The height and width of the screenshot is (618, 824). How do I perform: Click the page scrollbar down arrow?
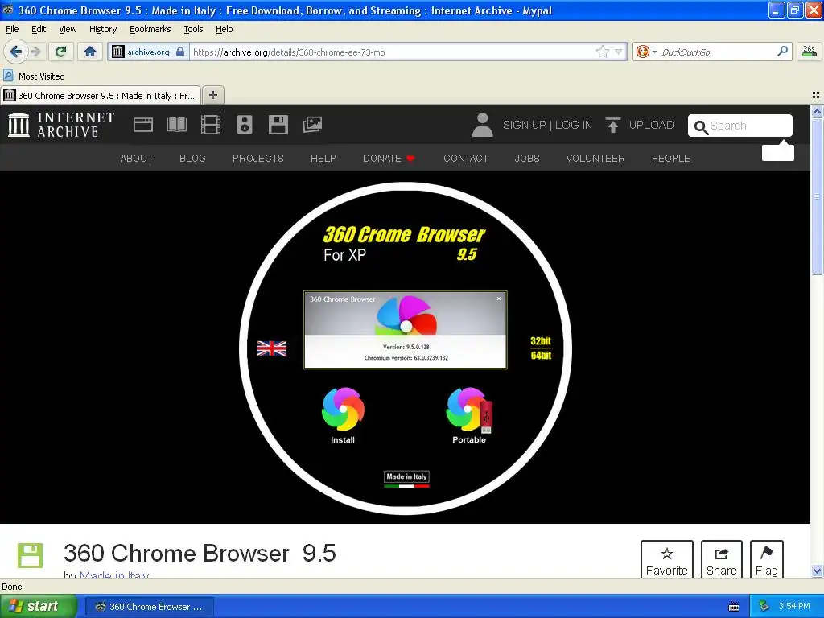tap(817, 571)
